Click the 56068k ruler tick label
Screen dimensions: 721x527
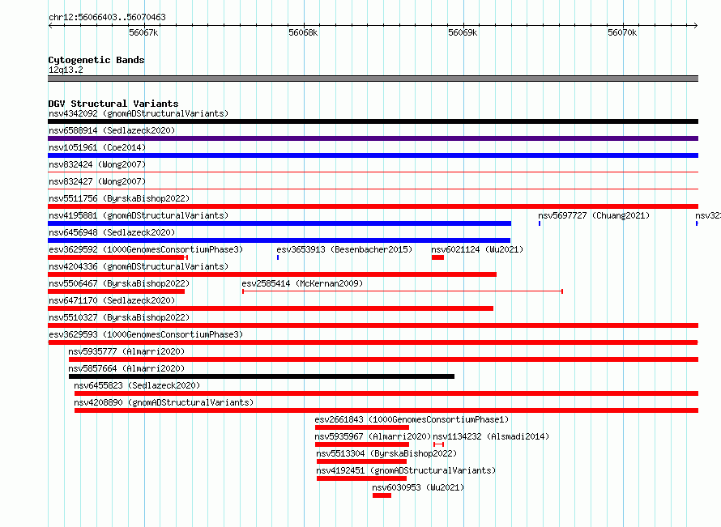(x=303, y=32)
